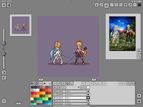Collapse the palette panel with its chevron

41,80
